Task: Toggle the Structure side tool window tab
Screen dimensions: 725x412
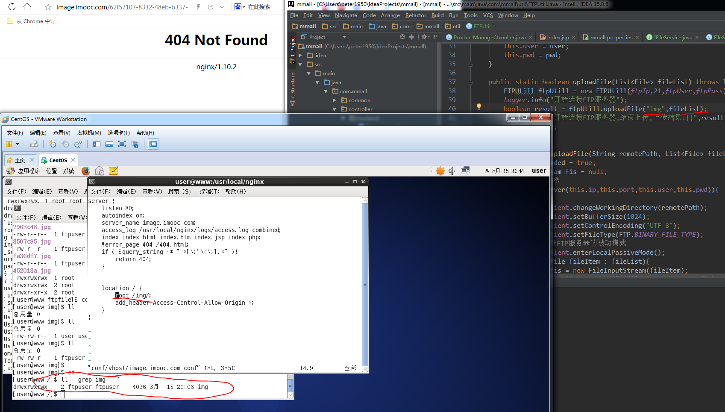Action: coord(293,89)
